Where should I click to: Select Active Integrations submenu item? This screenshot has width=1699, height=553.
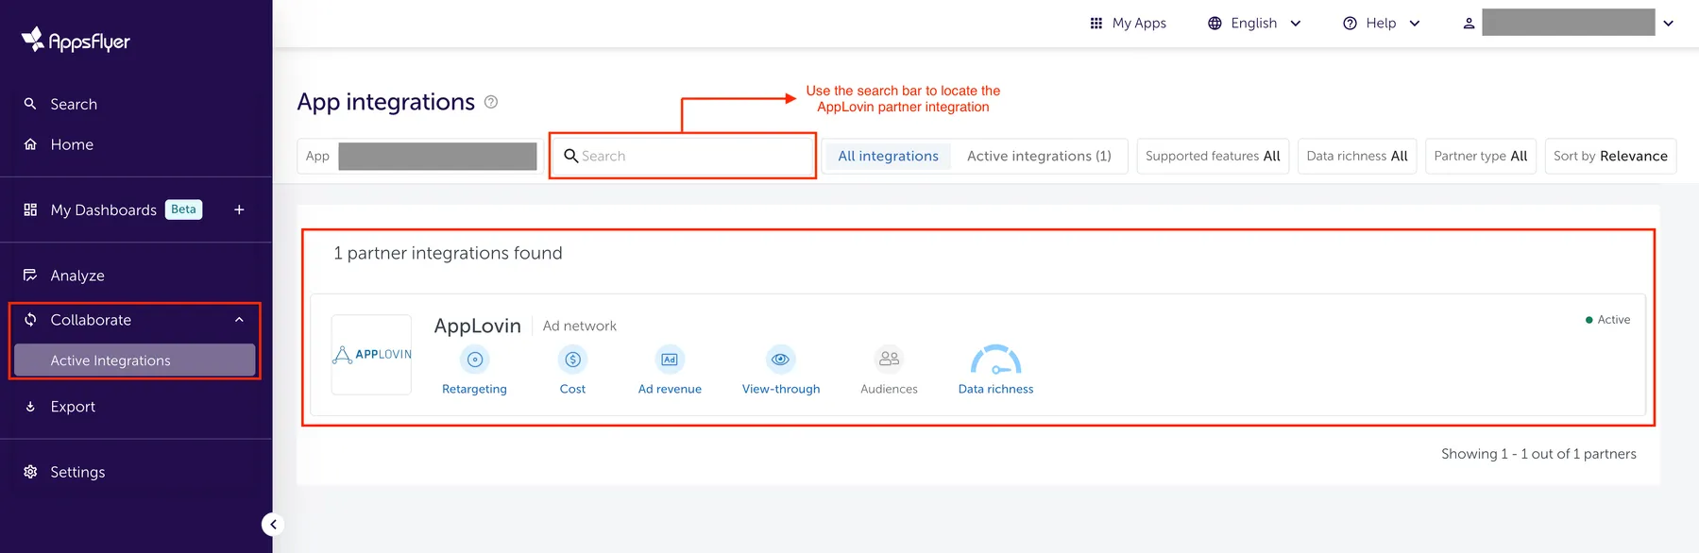click(135, 360)
